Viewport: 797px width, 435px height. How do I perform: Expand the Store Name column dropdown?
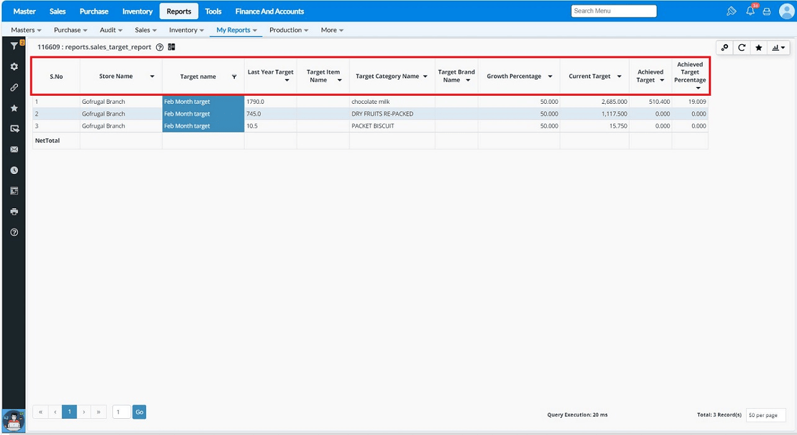[x=152, y=76]
